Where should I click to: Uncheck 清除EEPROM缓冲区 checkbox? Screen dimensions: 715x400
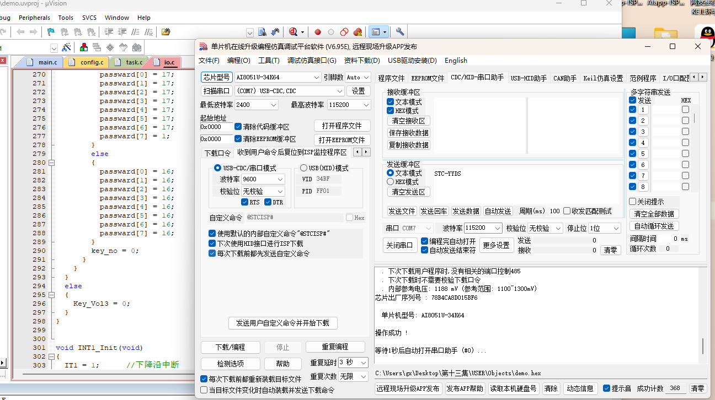pos(238,139)
